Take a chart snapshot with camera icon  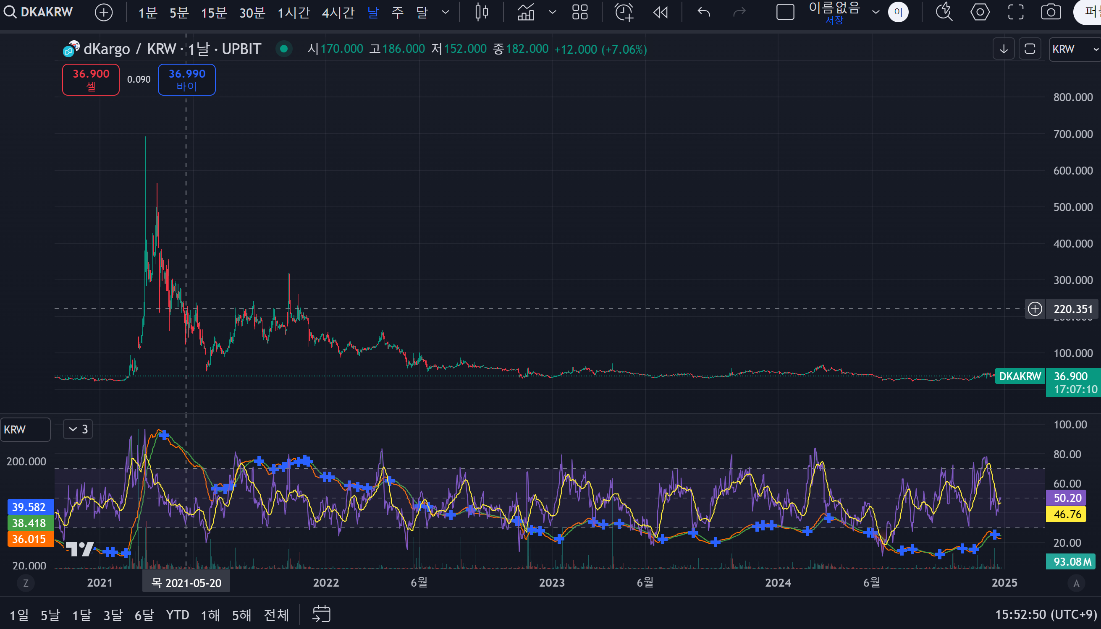(1051, 12)
